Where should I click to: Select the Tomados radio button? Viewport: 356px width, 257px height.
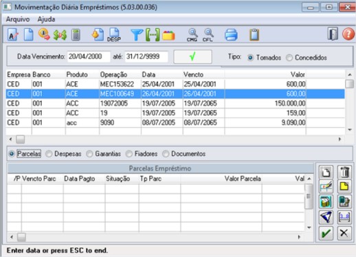point(250,58)
